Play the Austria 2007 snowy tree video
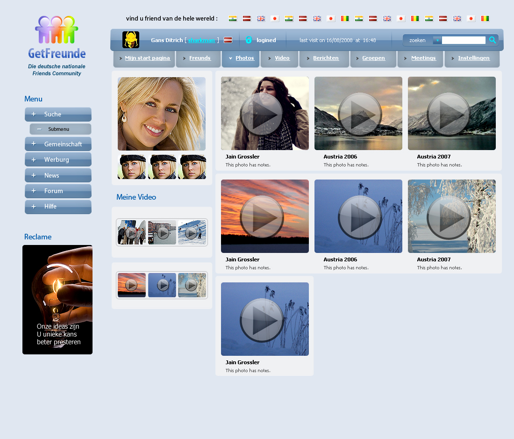 [x=451, y=216]
